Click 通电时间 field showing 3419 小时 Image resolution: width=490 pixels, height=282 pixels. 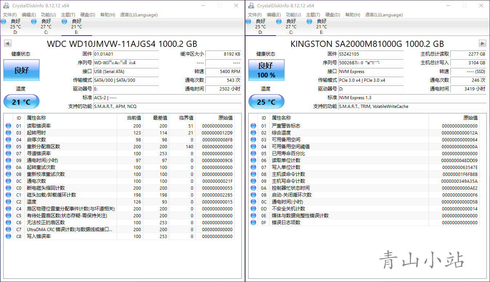(x=469, y=89)
